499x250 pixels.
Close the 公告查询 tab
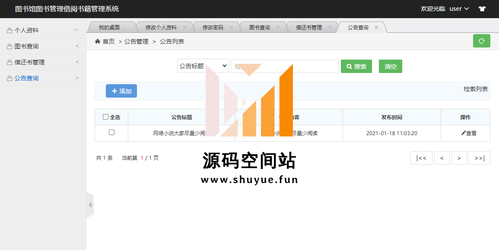click(376, 27)
